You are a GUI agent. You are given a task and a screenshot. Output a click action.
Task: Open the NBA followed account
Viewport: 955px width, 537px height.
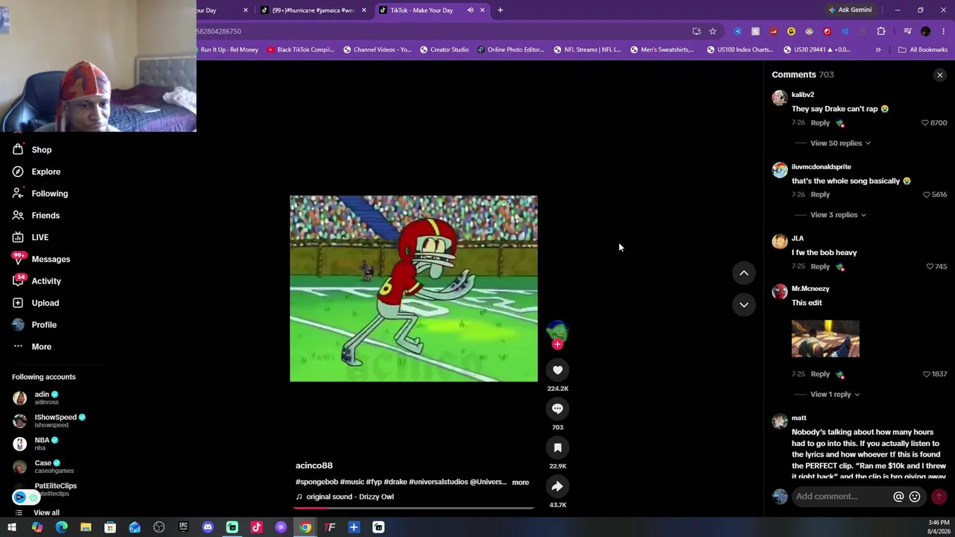click(36, 444)
